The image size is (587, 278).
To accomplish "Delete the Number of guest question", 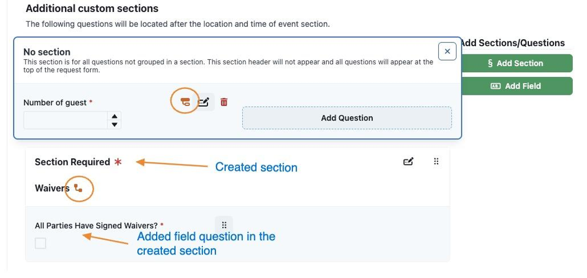I will click(224, 102).
